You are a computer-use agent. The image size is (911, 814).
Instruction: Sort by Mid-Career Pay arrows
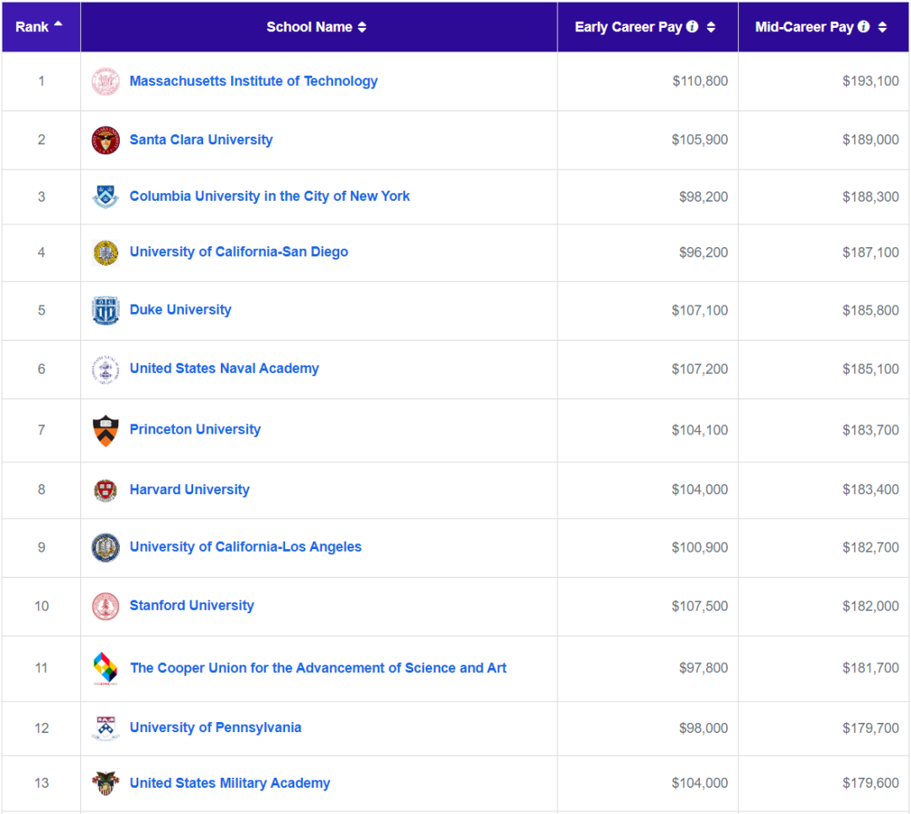tap(882, 27)
